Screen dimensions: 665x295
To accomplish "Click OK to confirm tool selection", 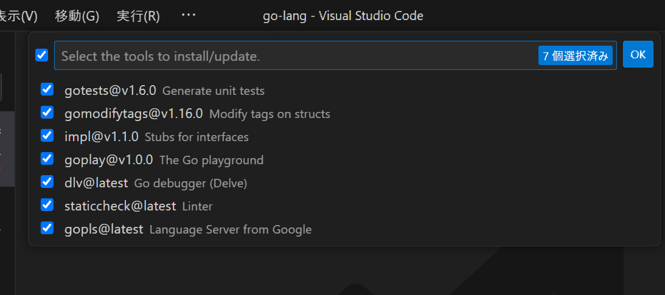I will pos(638,55).
